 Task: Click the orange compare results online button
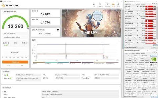click(x=15, y=62)
